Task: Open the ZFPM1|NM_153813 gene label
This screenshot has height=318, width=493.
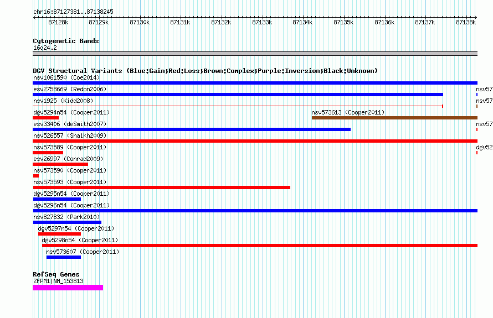Action: click(x=58, y=281)
